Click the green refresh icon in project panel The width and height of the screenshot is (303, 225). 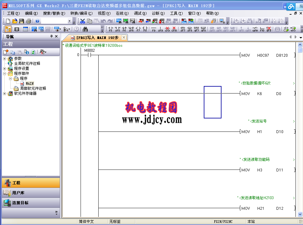(33, 52)
